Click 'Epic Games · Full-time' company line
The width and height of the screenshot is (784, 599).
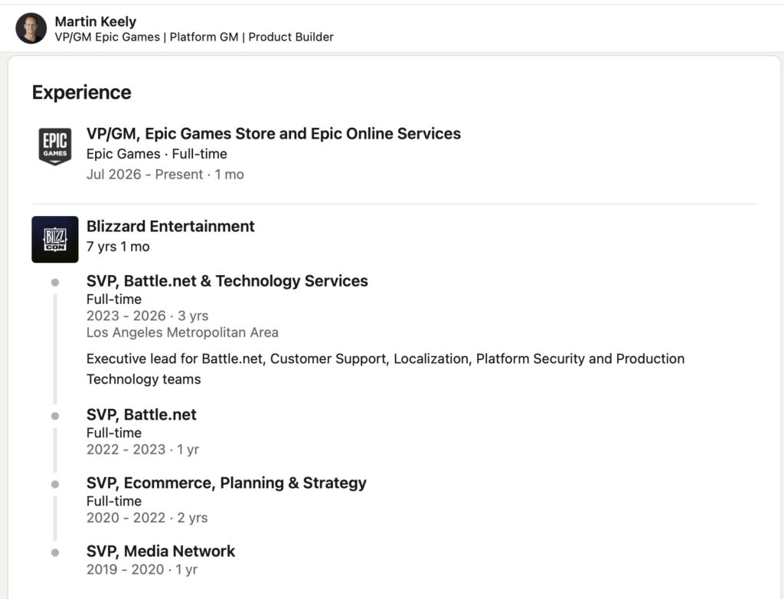(x=156, y=154)
